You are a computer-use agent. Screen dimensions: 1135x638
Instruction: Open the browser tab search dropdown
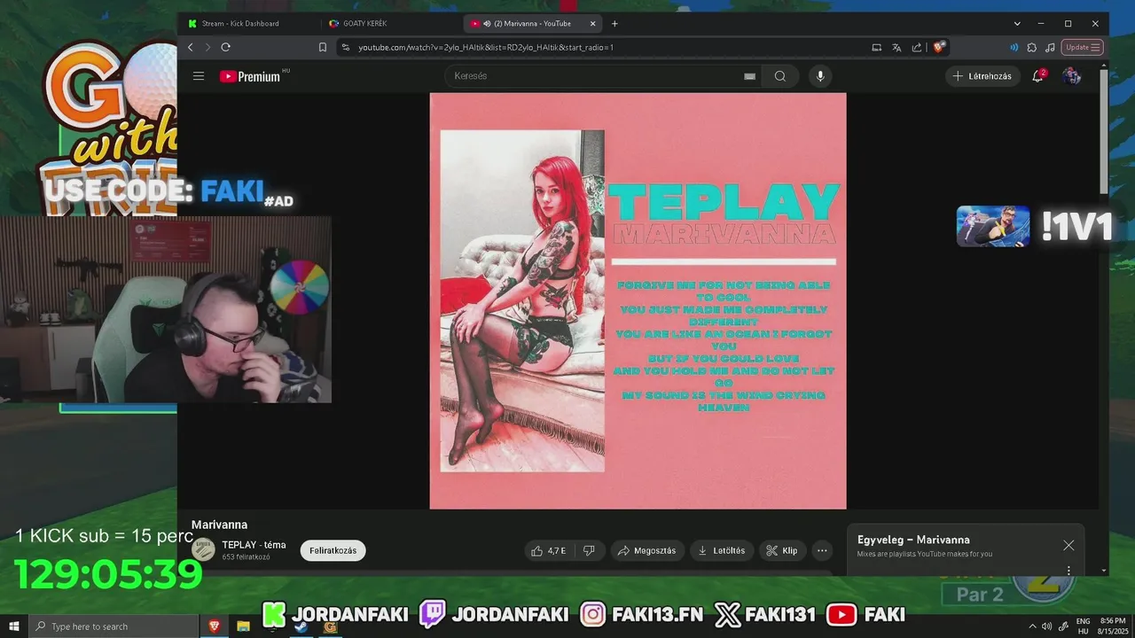pyautogui.click(x=1017, y=24)
